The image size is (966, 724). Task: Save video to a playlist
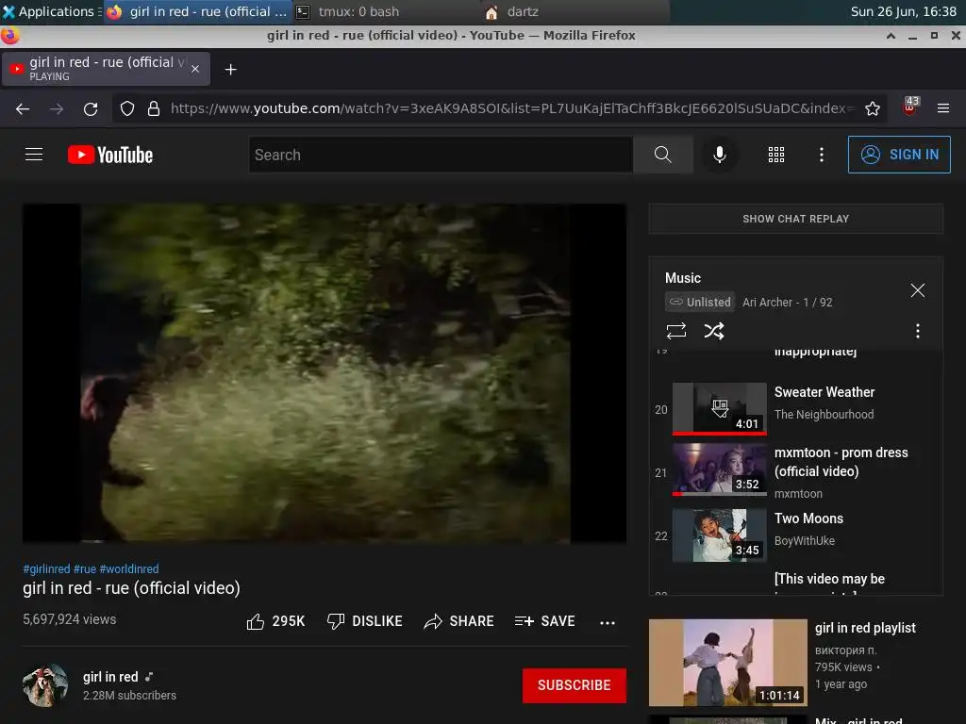(544, 621)
